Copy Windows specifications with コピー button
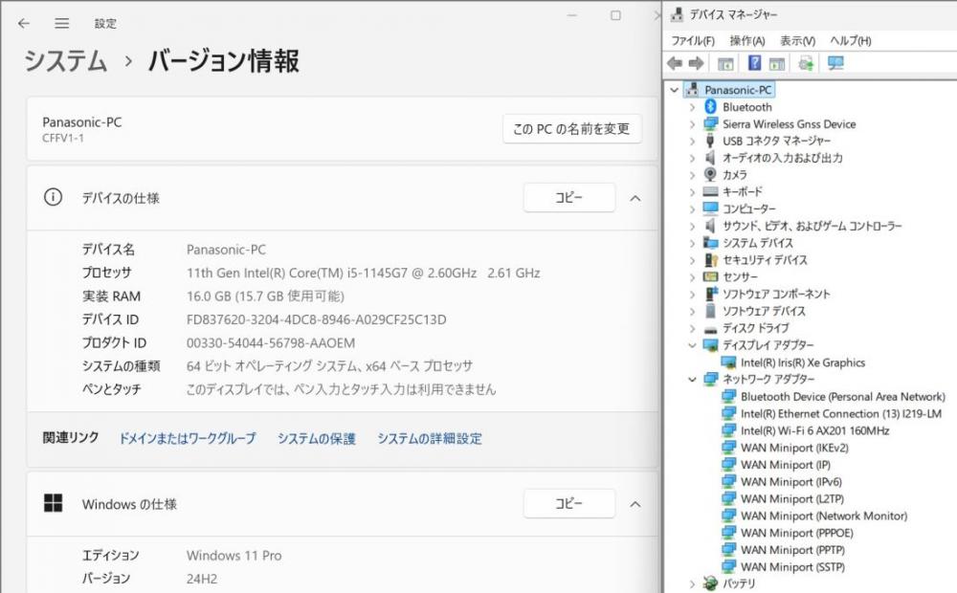 click(568, 503)
